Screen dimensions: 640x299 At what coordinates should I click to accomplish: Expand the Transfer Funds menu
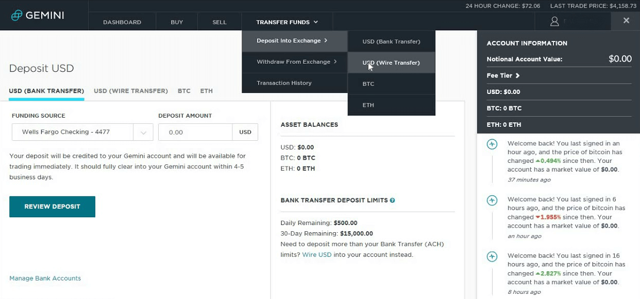tap(287, 22)
